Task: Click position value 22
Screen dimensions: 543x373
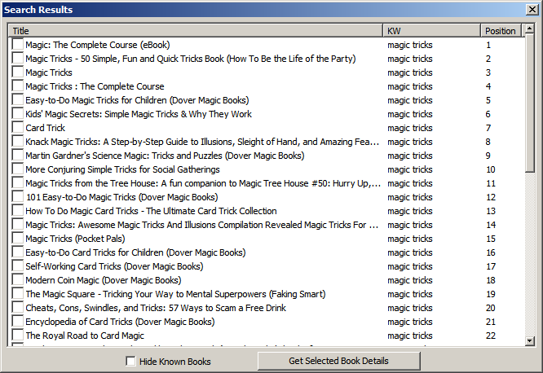Action: (x=491, y=336)
